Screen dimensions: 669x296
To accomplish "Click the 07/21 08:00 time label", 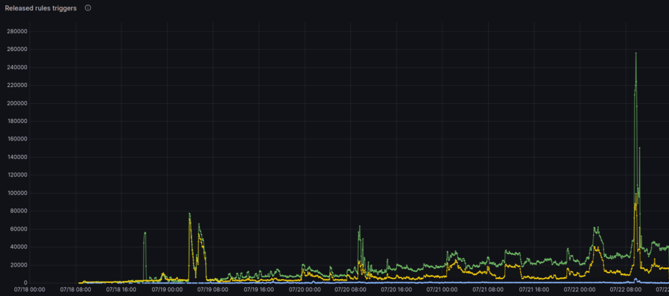I will click(489, 289).
